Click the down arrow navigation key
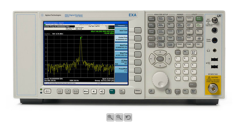Screen dimensions: 238x123 pos(160,65)
